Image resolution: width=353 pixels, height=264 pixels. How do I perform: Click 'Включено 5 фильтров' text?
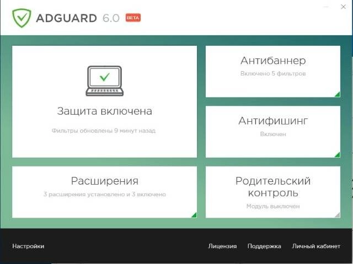click(x=273, y=73)
